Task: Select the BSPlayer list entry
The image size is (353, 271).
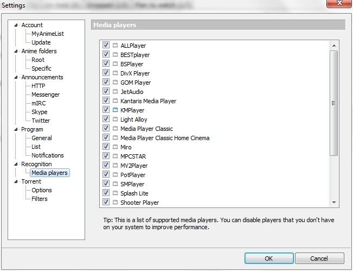Action: pyautogui.click(x=132, y=64)
